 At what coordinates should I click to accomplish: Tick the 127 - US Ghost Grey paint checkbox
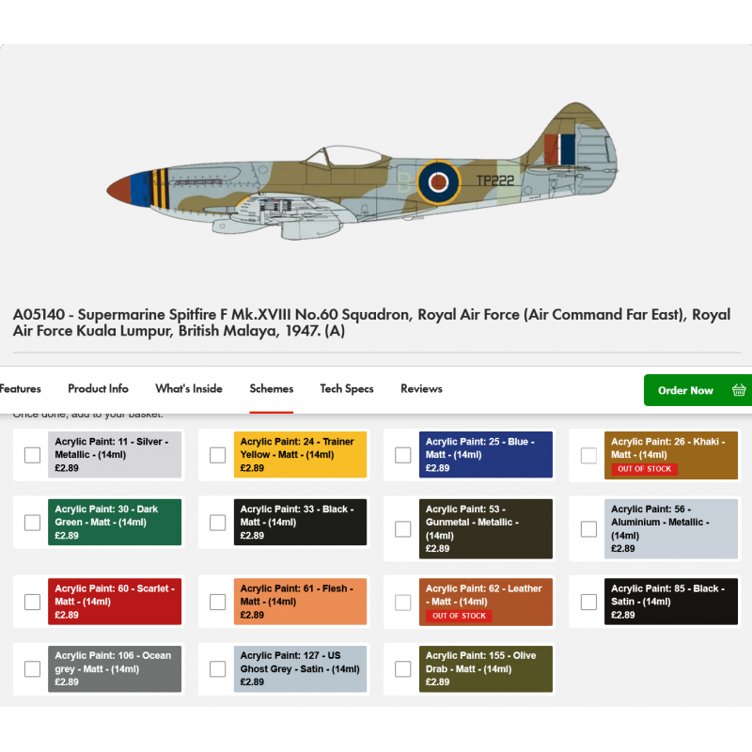click(x=218, y=668)
